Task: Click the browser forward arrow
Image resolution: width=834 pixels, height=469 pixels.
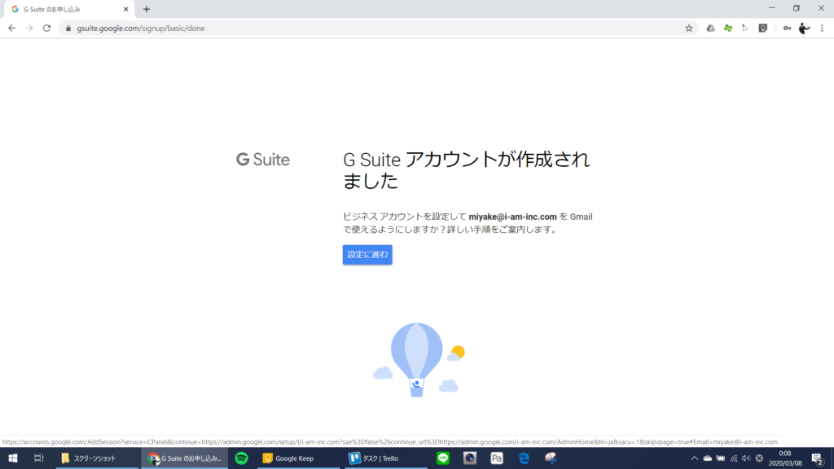Action: 29,28
